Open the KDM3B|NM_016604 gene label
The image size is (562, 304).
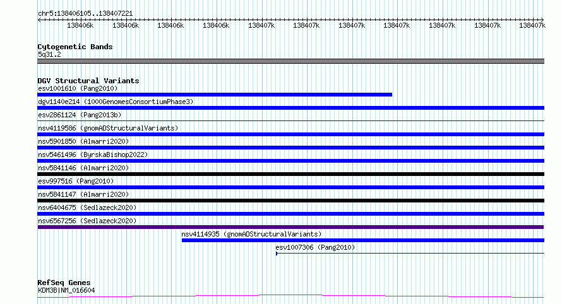66,290
